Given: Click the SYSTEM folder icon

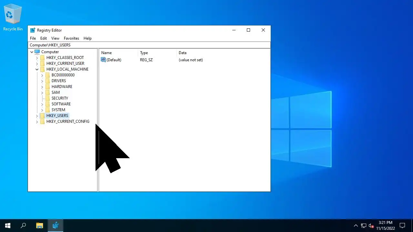Looking at the screenshot, I should pos(47,110).
